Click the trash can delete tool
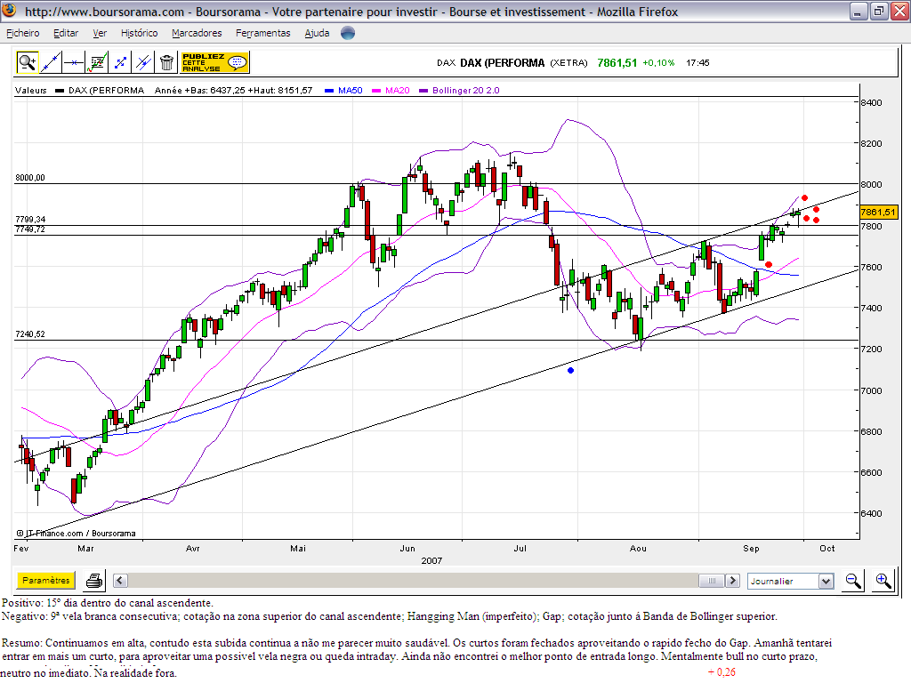911x683 pixels. pos(166,62)
